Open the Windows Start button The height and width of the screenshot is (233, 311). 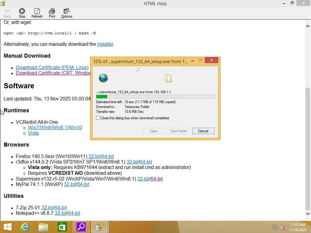point(8,227)
